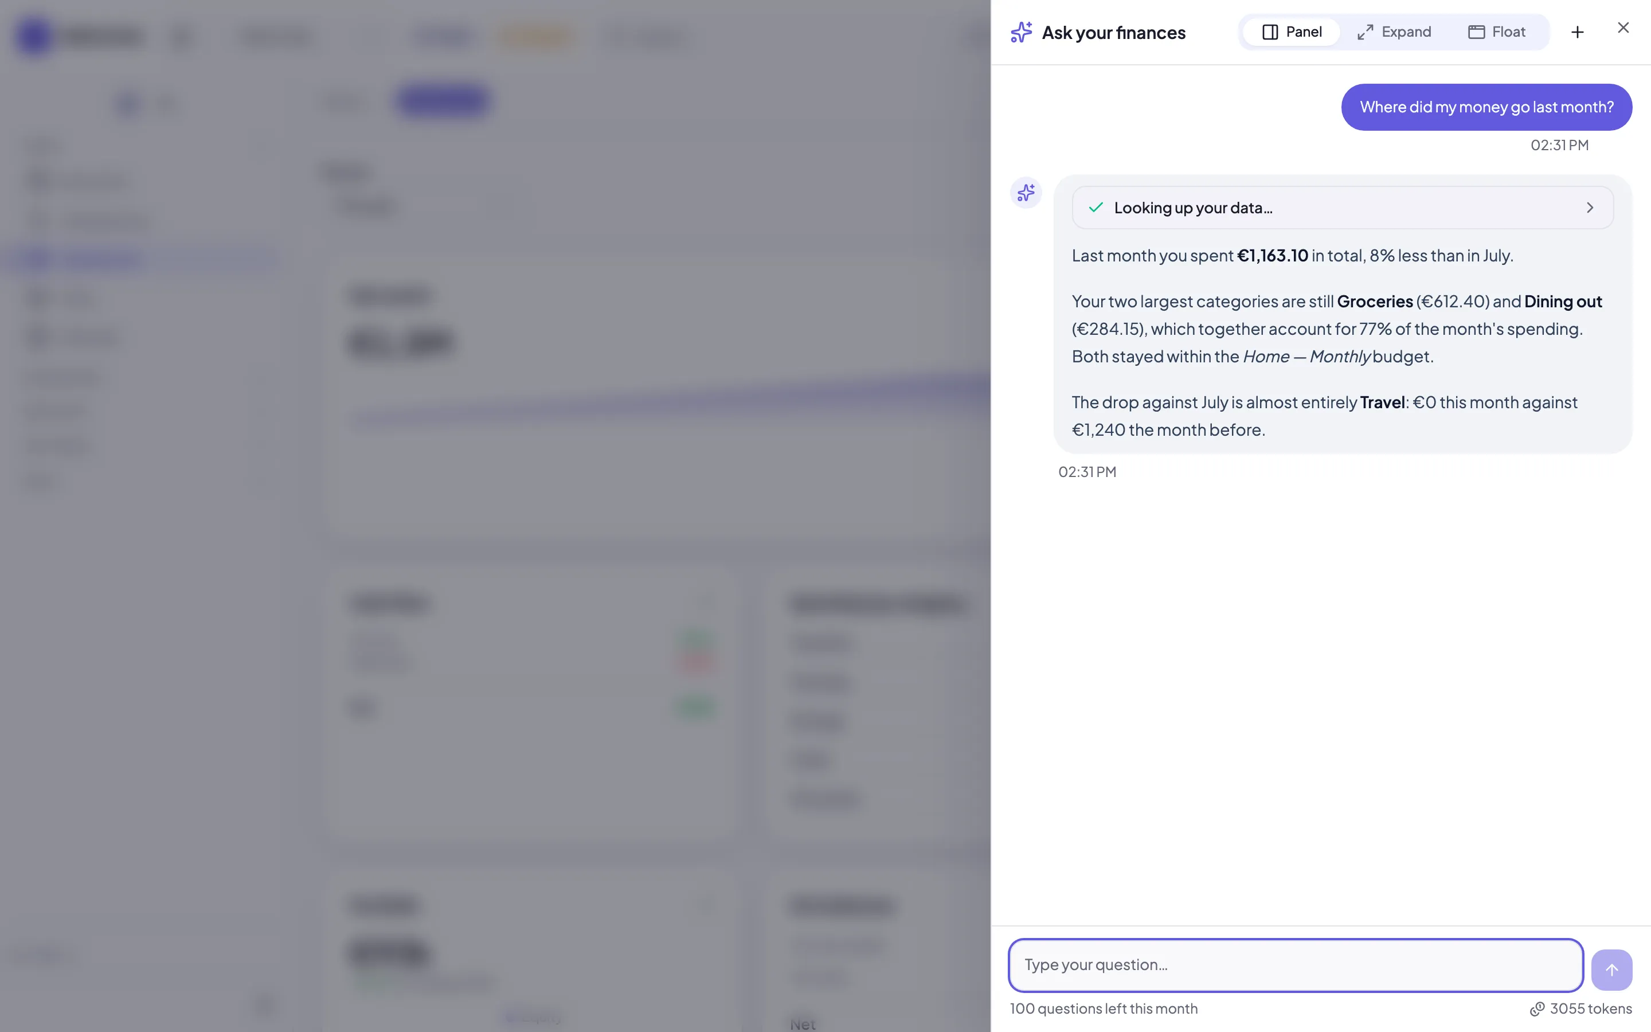Switch the assistant to Expand mode

pyautogui.click(x=1394, y=32)
